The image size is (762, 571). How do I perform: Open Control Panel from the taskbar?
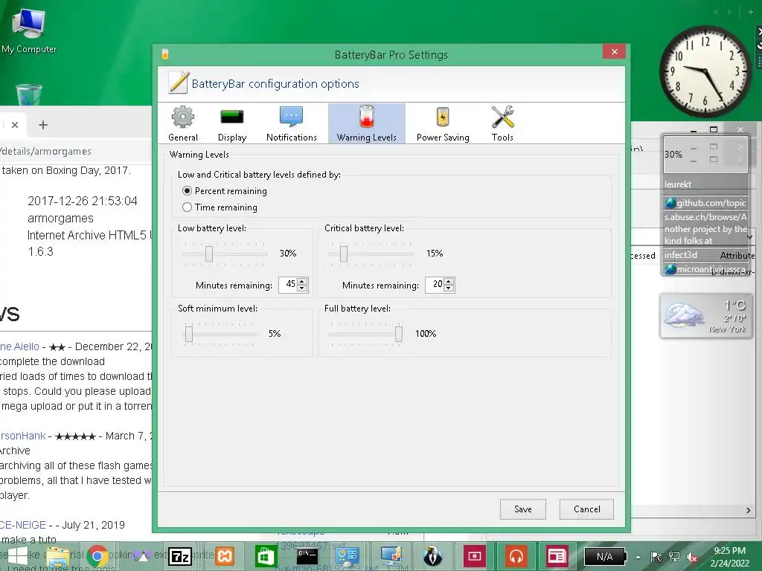point(347,556)
